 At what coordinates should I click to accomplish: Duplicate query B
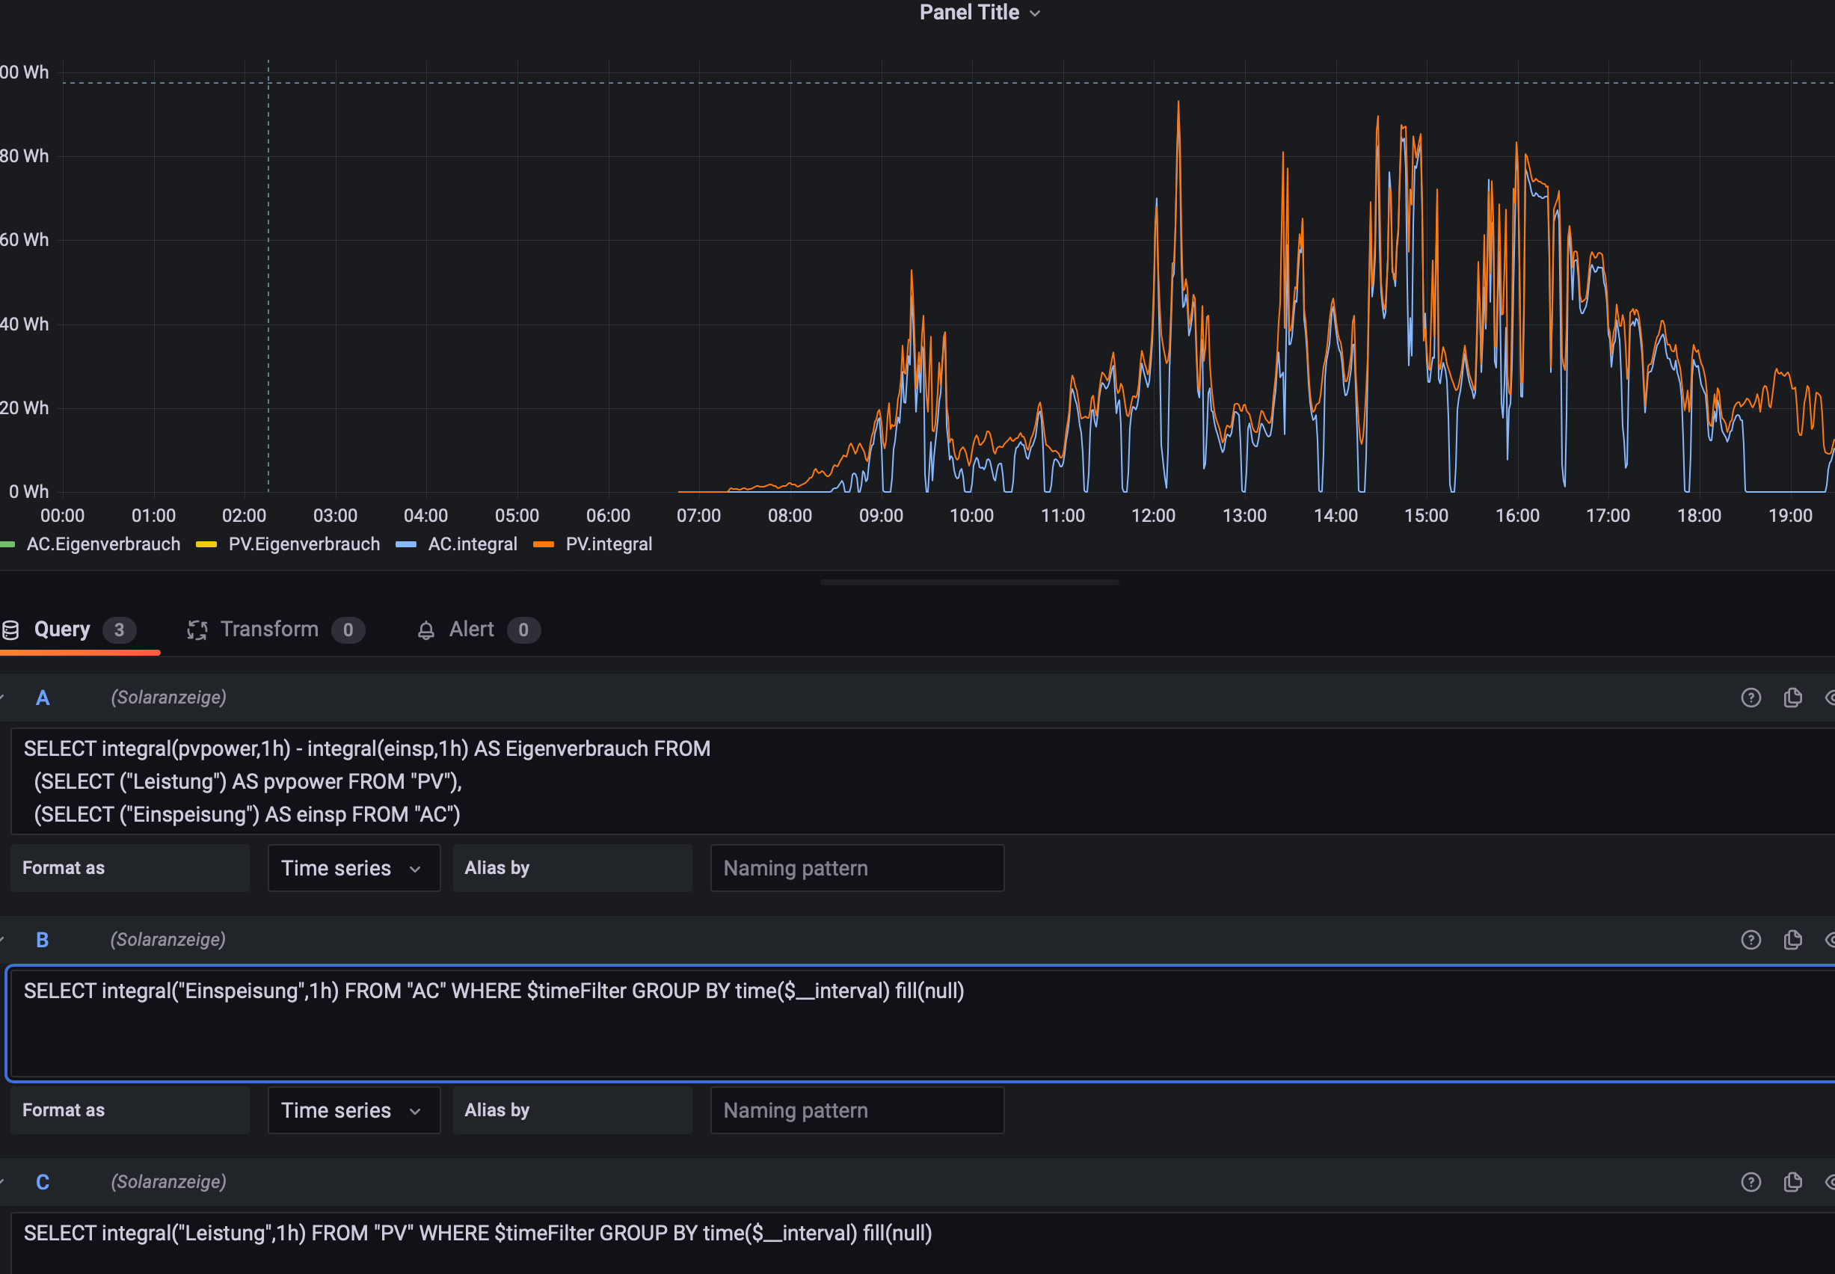tap(1792, 940)
